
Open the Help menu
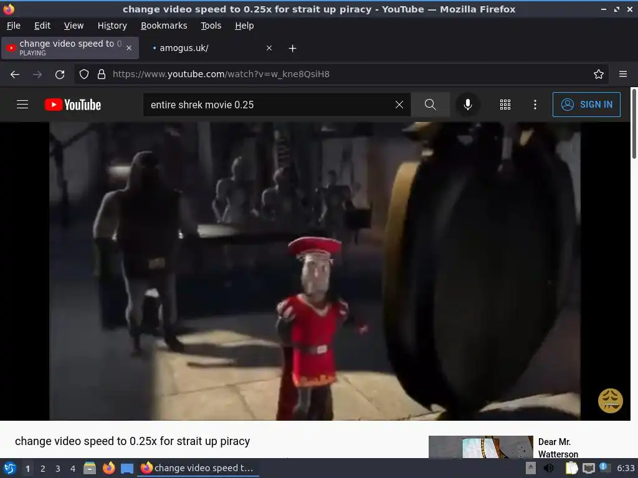[244, 26]
